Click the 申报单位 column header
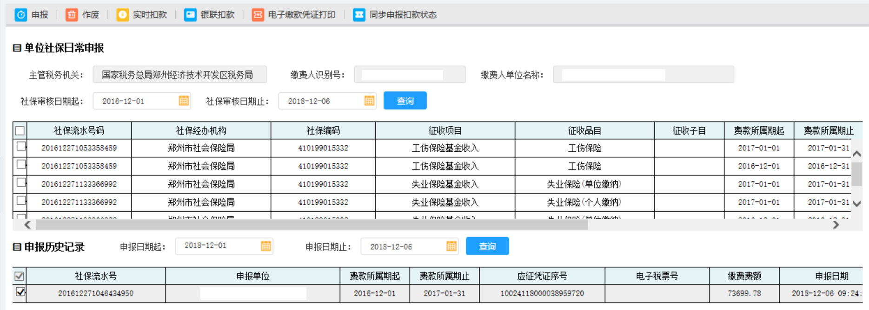This screenshot has height=310, width=869. coord(253,276)
